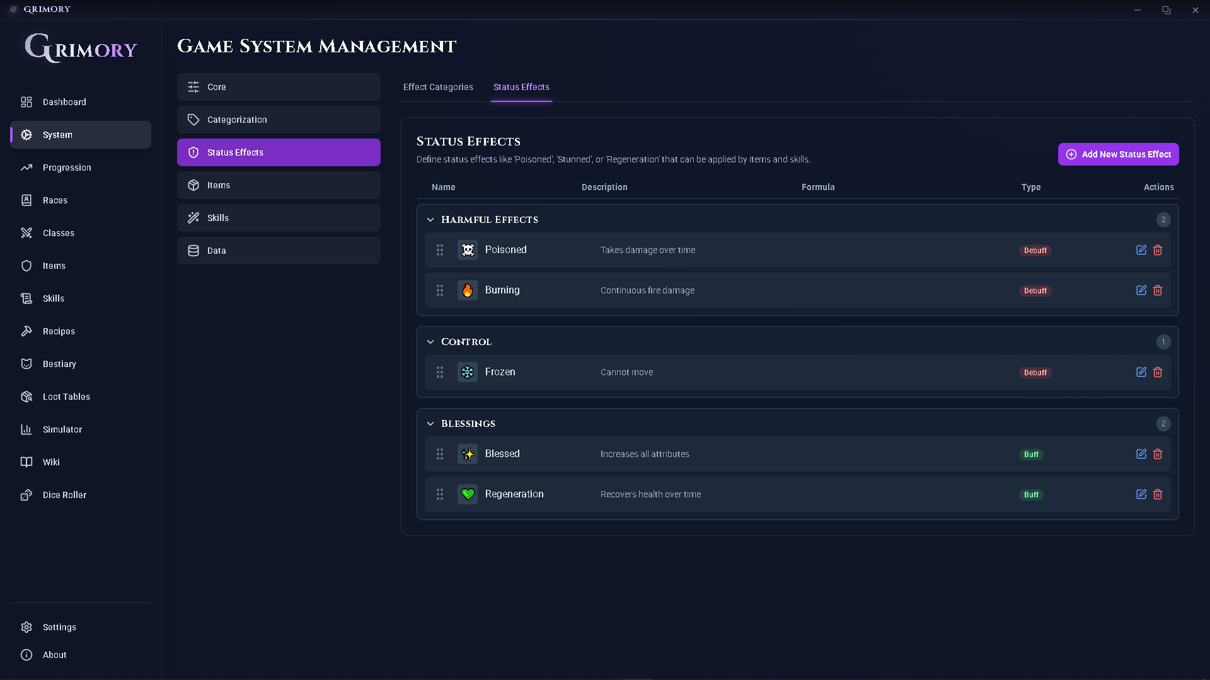Switch to Effect Categories tab
The image size is (1210, 680).
coord(438,87)
